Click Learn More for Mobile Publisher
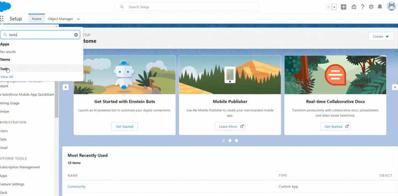This screenshot has height=196, width=398. [230, 127]
